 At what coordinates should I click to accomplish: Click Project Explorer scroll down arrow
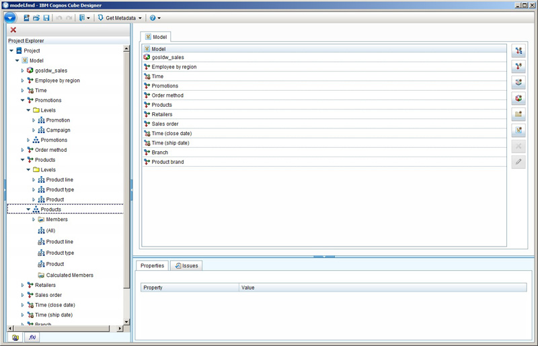126,322
